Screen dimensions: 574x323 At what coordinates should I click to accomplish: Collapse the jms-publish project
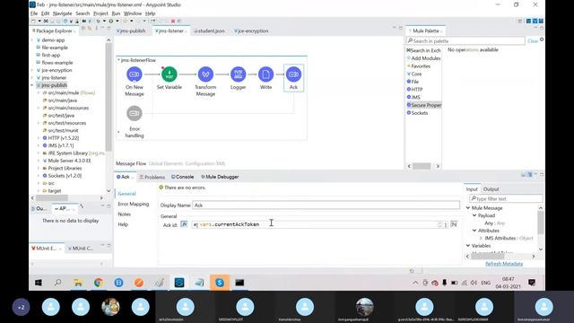click(x=32, y=85)
